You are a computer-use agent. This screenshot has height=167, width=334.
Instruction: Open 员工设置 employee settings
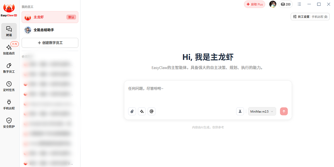coord(301,17)
